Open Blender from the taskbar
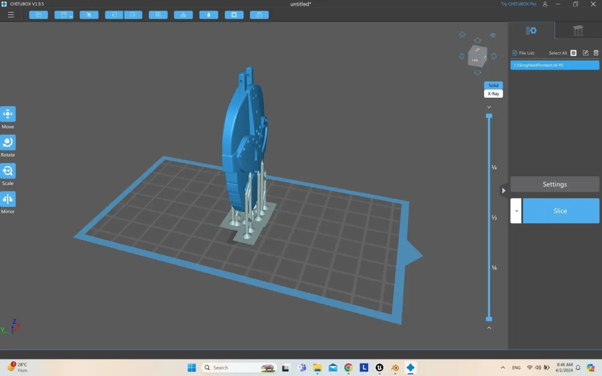This screenshot has width=602, height=376. tap(395, 367)
